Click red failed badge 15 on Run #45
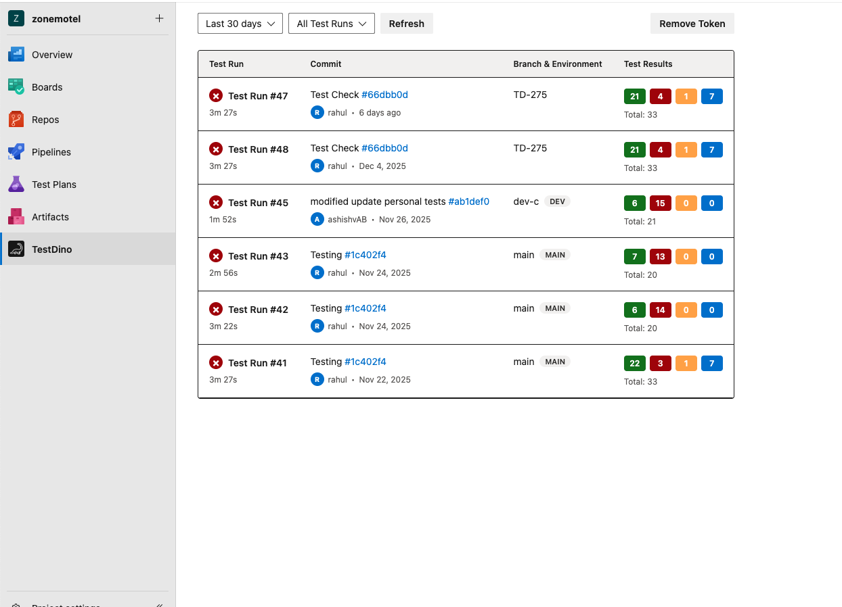The width and height of the screenshot is (842, 607). point(660,203)
